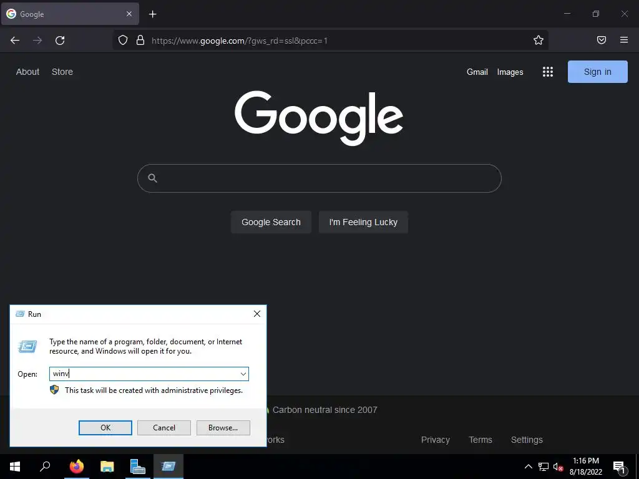
Task: Click the Sign in button
Action: [x=597, y=72]
